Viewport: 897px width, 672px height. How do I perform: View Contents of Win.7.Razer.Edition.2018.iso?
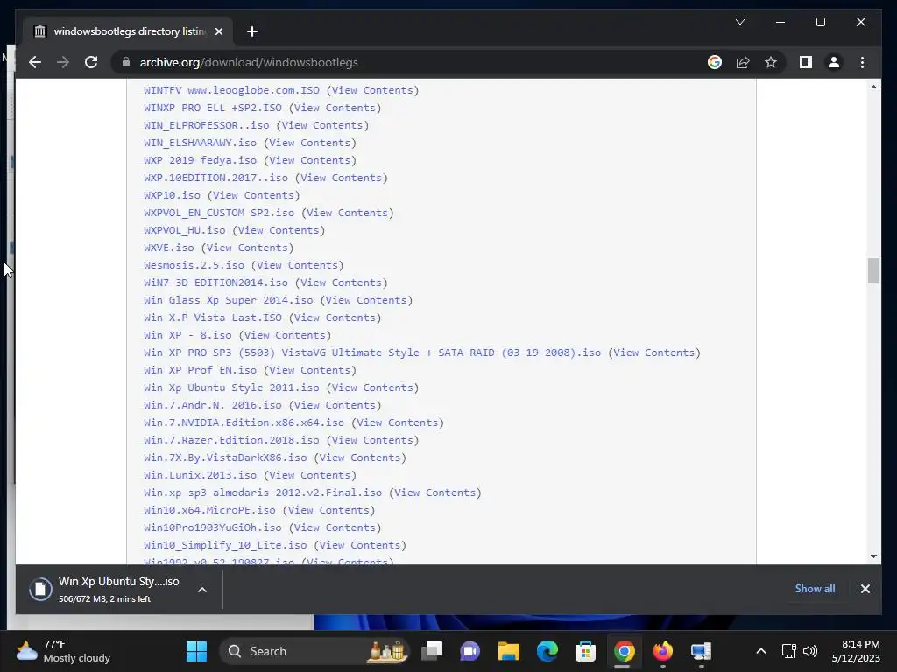[x=372, y=441]
